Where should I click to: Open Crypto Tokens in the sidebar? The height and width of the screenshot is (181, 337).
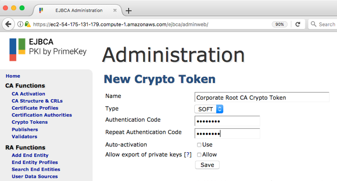(x=30, y=122)
